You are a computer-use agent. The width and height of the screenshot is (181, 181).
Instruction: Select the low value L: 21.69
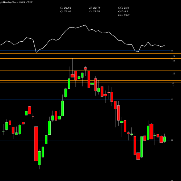(x=94, y=12)
